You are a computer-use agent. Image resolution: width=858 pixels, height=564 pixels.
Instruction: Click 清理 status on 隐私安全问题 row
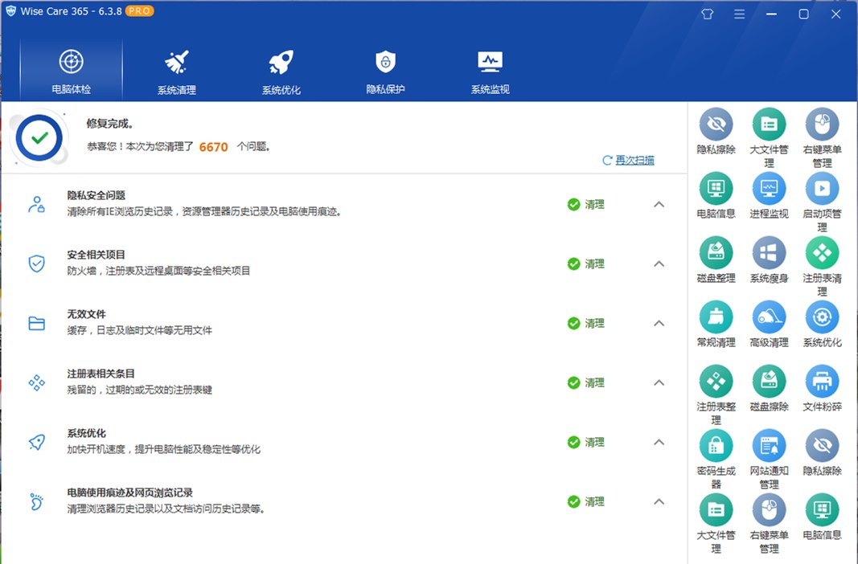(586, 204)
